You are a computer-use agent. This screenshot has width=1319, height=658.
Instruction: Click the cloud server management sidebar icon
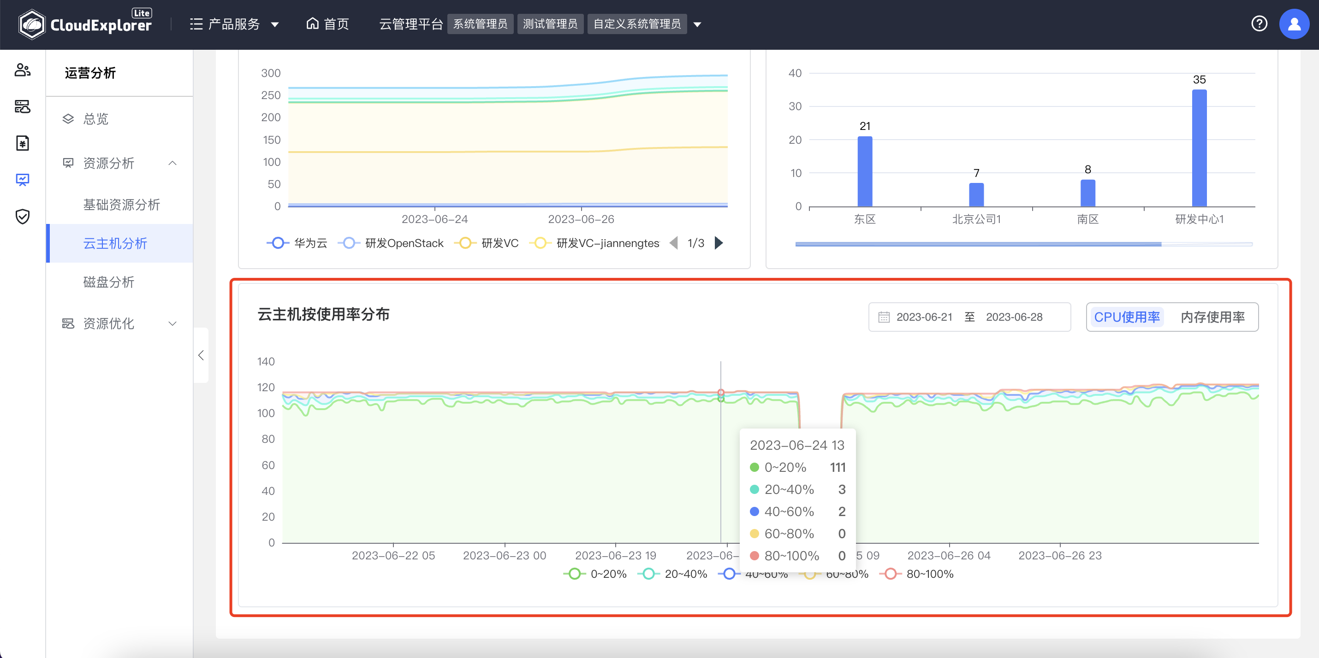23,106
